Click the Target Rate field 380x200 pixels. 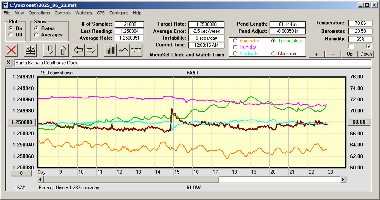[x=206, y=24]
